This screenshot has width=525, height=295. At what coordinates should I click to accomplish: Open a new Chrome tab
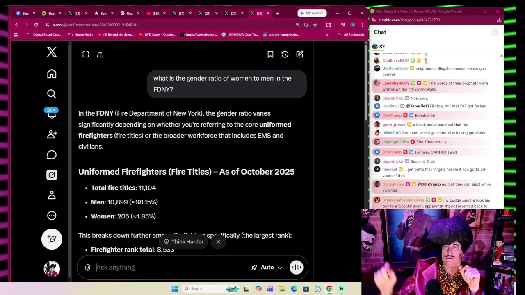point(278,13)
